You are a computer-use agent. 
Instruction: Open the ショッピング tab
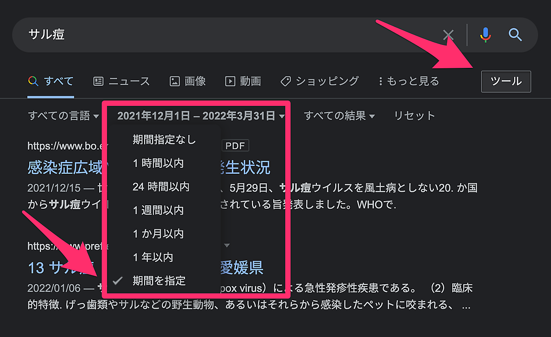pos(319,82)
